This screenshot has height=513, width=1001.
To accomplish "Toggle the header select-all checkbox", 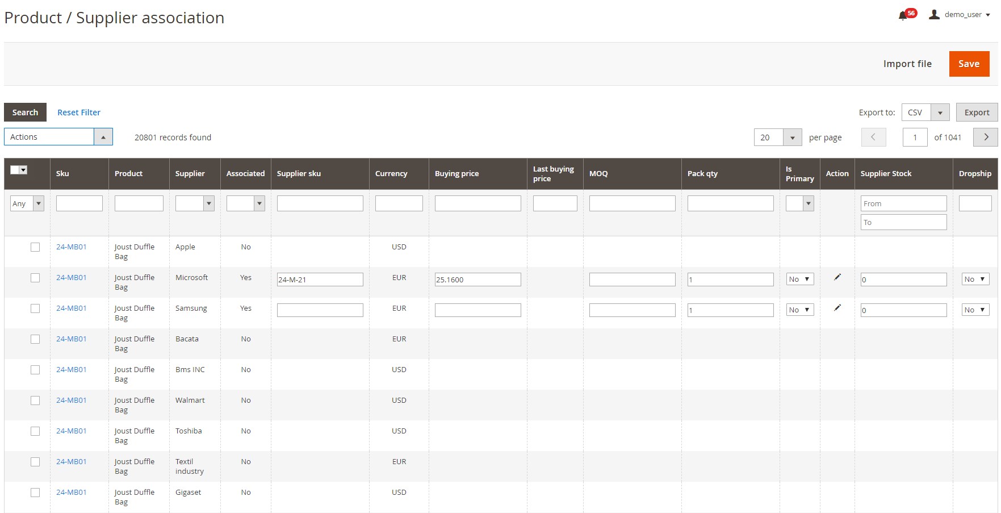I will point(15,170).
